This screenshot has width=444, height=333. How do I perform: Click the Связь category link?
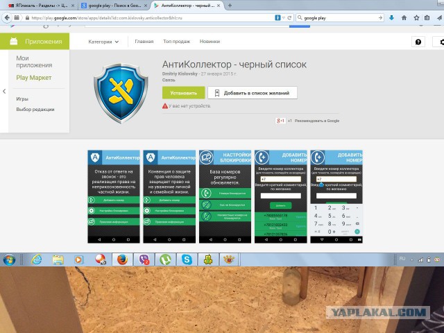(169, 80)
